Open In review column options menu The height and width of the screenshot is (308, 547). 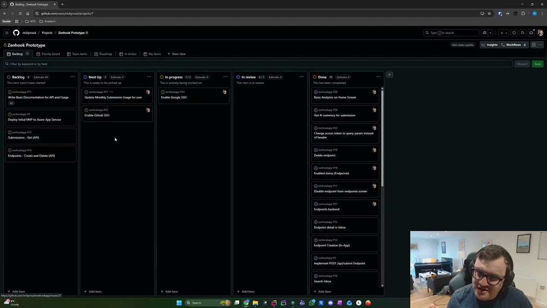[x=302, y=77]
